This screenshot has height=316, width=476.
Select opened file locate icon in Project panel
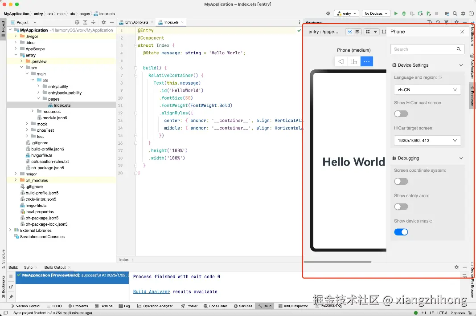point(77,22)
